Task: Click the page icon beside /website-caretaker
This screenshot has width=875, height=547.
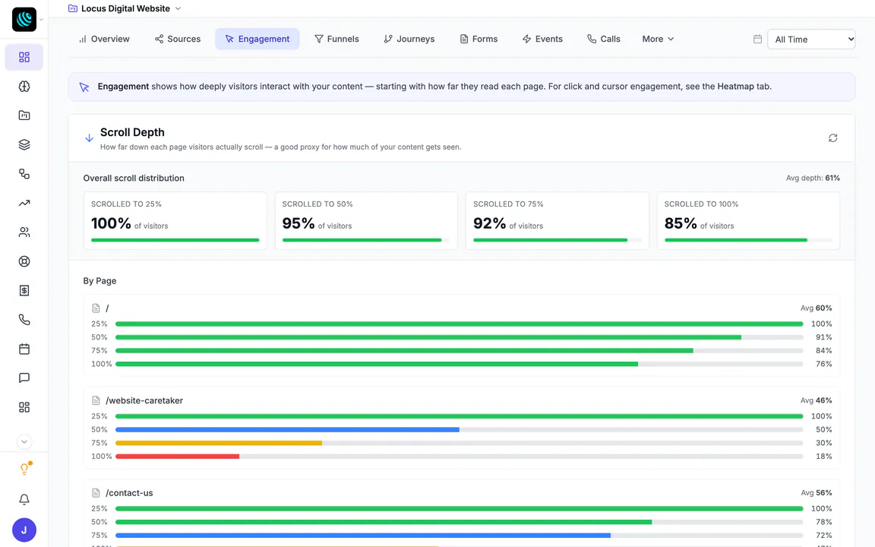Action: coord(96,401)
